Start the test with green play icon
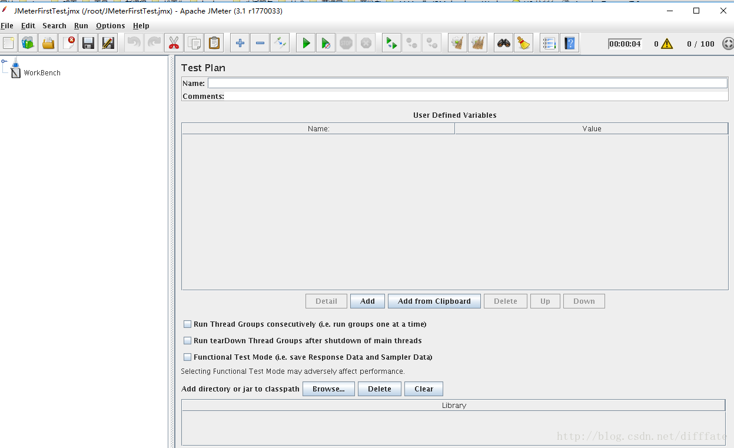 point(306,43)
